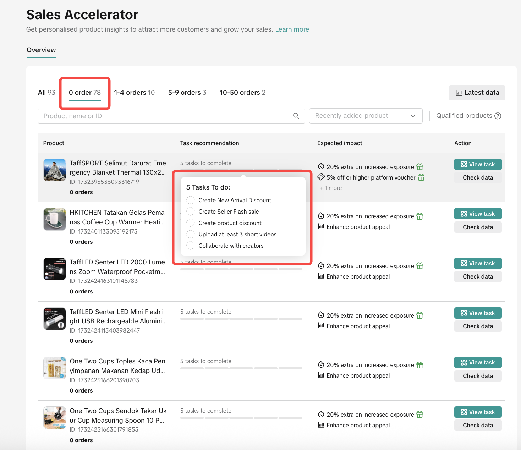Screen dimensions: 521x450
Task: Click the 5% off voucher tag icon
Action: coord(321,177)
